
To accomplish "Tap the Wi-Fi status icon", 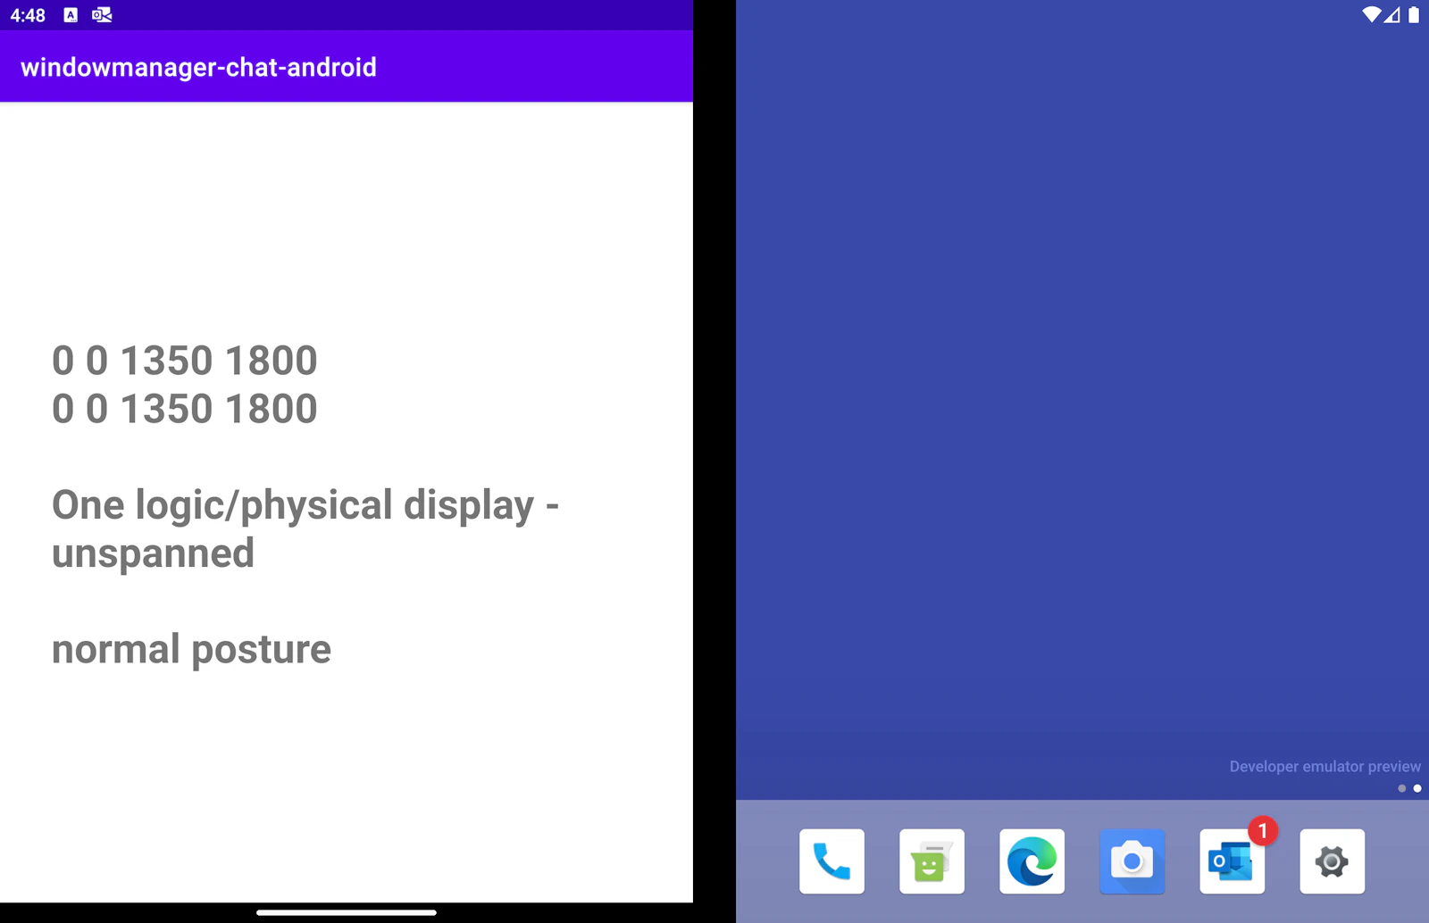I will (x=1372, y=15).
